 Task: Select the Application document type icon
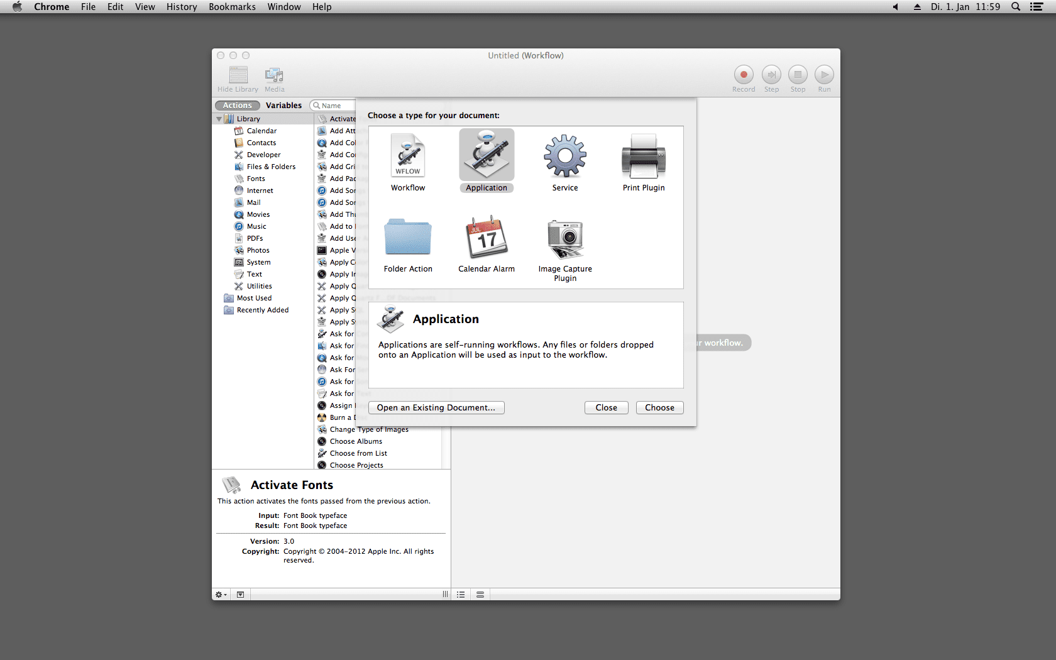pos(487,155)
